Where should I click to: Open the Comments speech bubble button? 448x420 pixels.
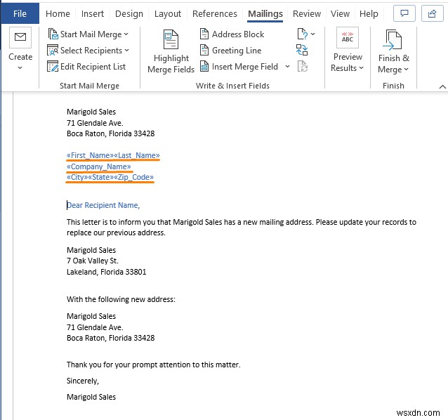404,13
